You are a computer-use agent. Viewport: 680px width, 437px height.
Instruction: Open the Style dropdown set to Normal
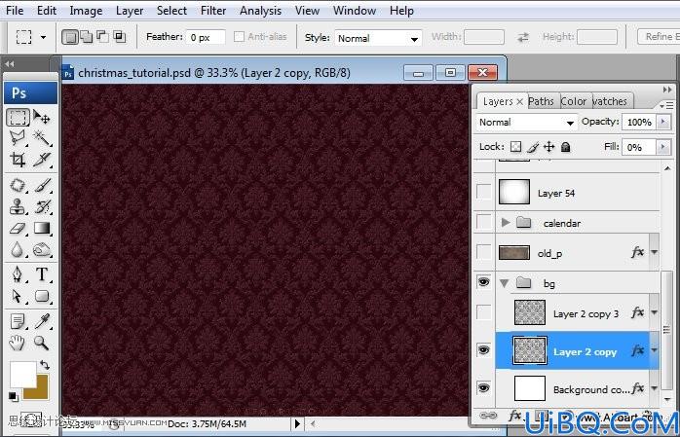(x=378, y=38)
